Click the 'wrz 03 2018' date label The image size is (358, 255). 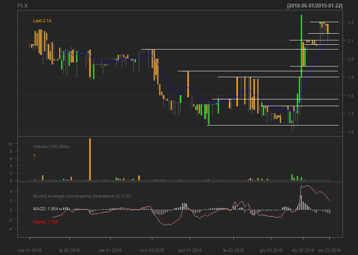(152, 250)
